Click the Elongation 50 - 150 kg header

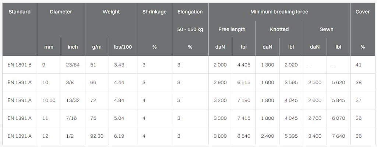coord(190,21)
